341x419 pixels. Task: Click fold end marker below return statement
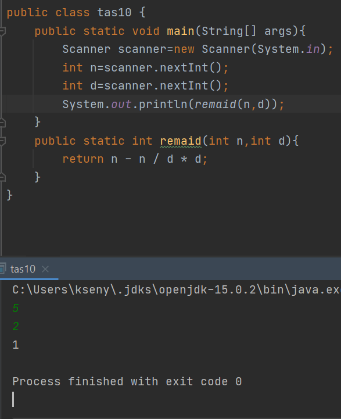click(x=2, y=177)
